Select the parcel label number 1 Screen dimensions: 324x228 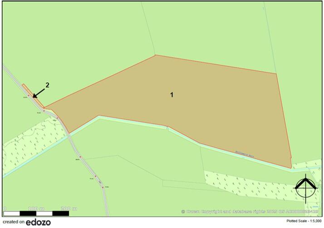click(x=172, y=95)
